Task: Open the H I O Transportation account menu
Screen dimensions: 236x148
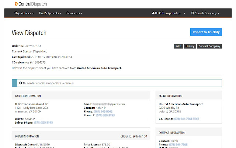Action: pyautogui.click(x=169, y=13)
